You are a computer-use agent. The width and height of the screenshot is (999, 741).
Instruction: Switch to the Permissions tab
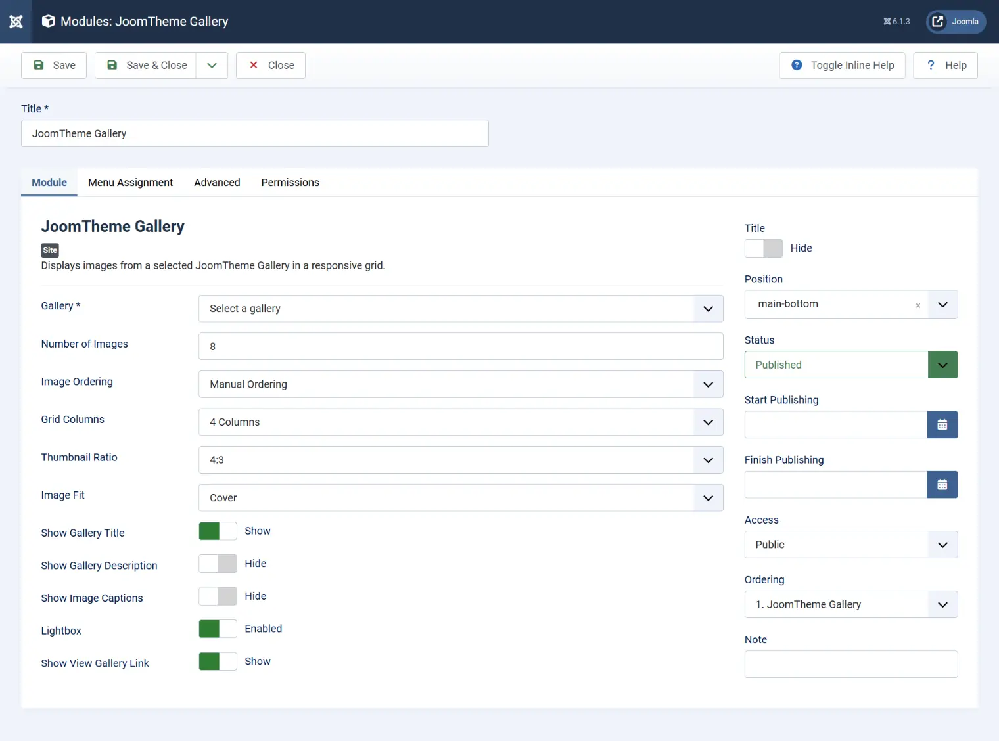pyautogui.click(x=290, y=183)
